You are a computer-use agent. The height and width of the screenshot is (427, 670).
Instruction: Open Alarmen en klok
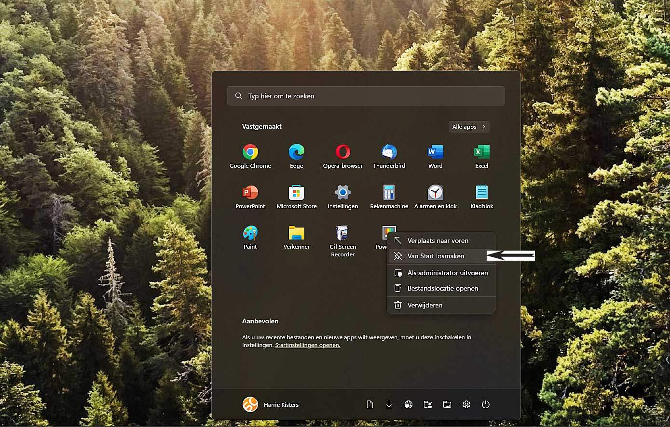click(x=435, y=197)
